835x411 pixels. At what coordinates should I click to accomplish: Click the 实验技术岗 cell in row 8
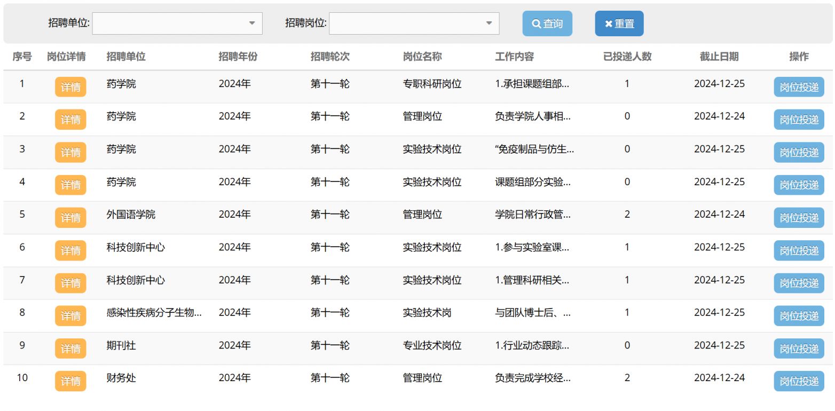point(427,313)
